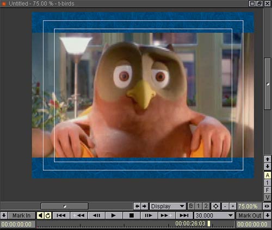The width and height of the screenshot is (272, 230).
Task: Click the up arrow on right strip
Action: pos(268,159)
